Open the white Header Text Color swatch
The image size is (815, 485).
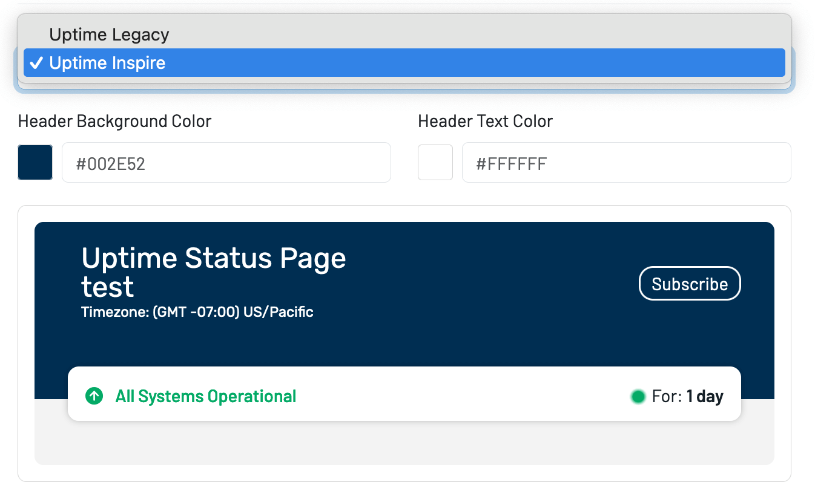point(435,162)
